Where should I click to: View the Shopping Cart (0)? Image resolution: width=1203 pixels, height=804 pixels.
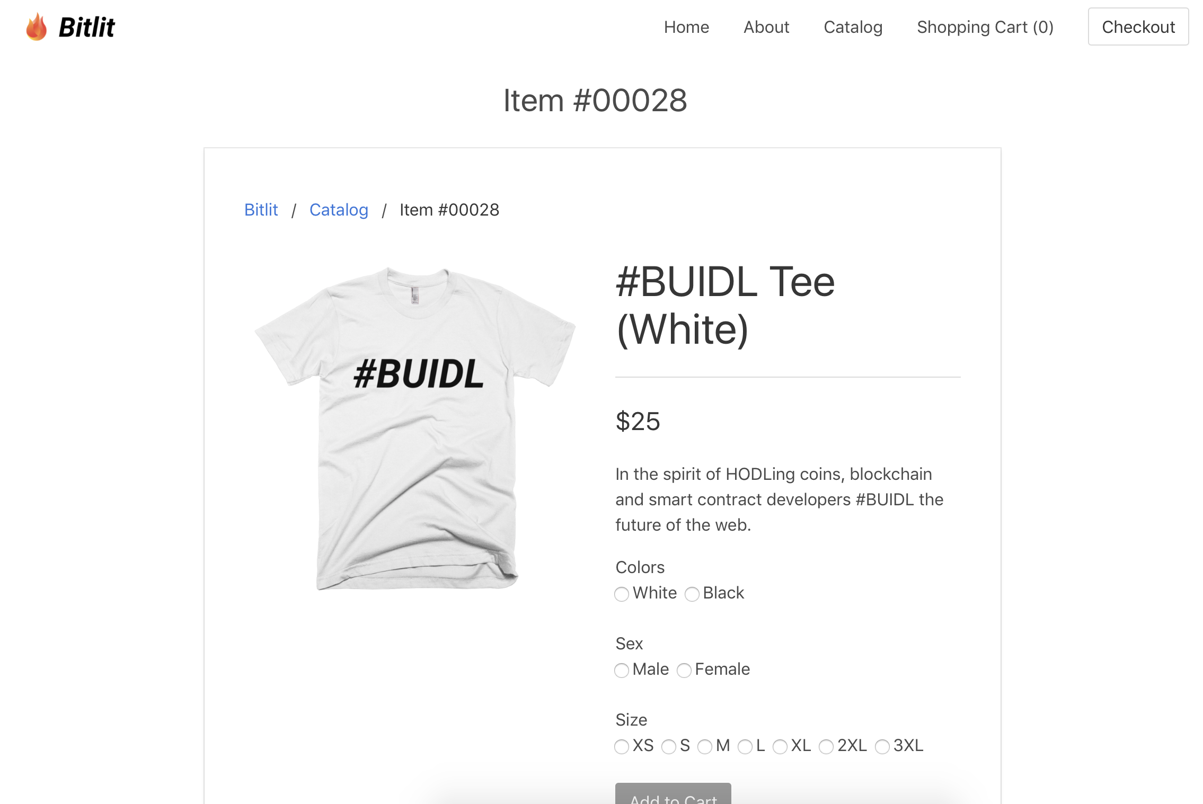coord(985,27)
